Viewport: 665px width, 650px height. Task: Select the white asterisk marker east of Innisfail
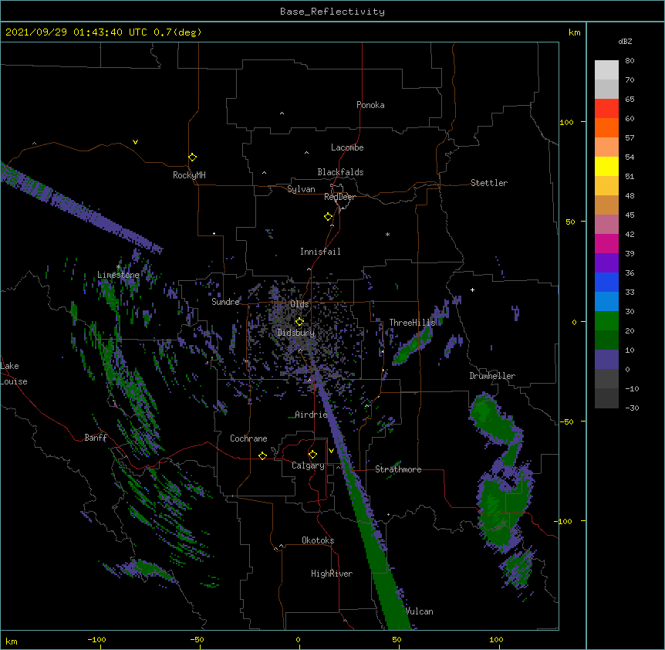point(387,234)
